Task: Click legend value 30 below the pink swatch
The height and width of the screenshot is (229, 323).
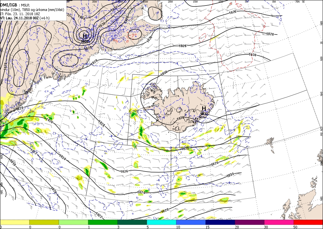Action: pos(266,227)
